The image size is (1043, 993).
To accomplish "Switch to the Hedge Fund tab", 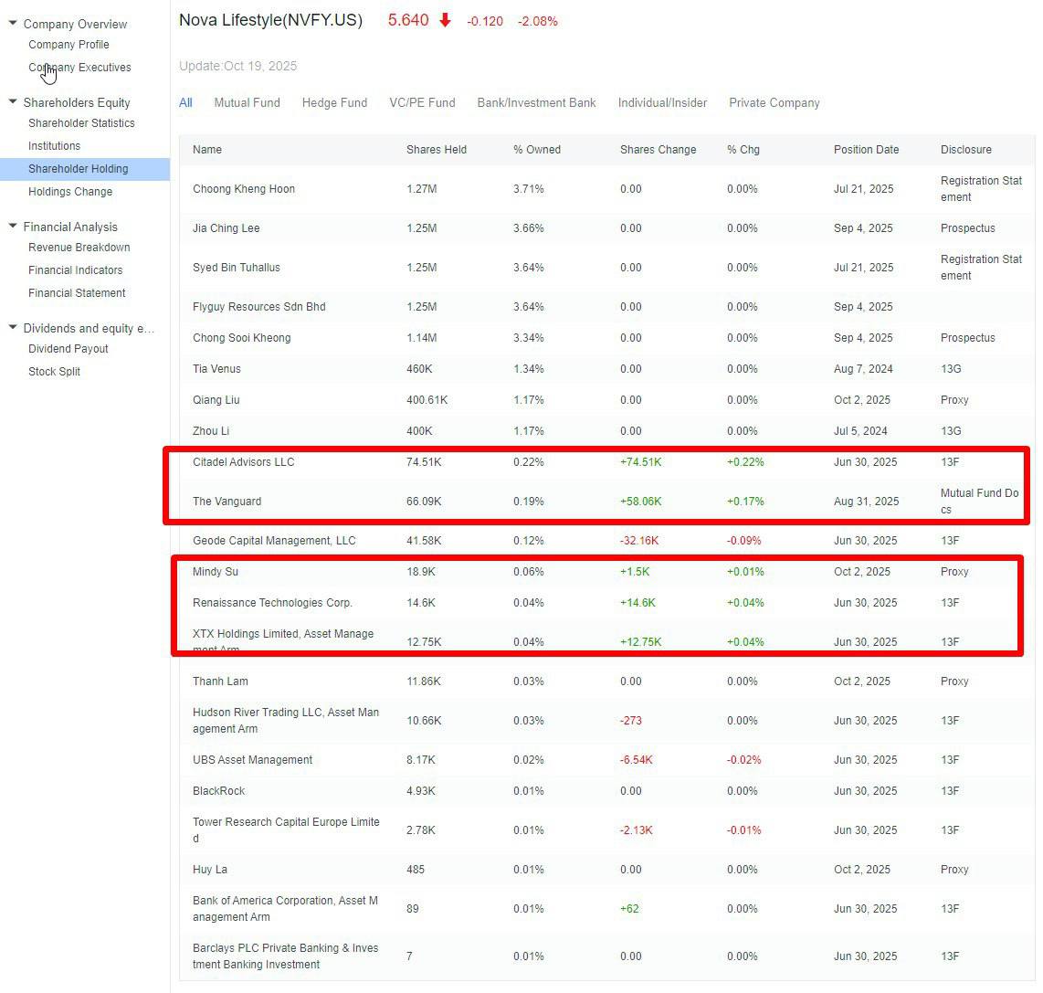I will (x=334, y=102).
